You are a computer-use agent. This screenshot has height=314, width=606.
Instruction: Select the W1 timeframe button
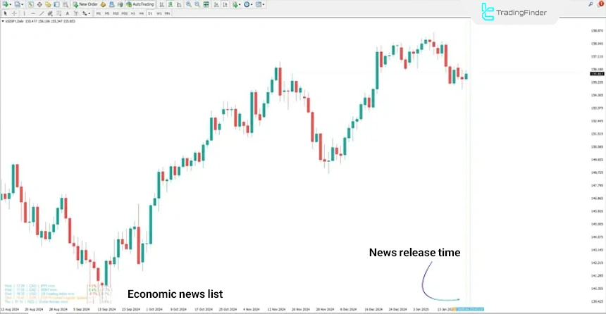point(159,13)
